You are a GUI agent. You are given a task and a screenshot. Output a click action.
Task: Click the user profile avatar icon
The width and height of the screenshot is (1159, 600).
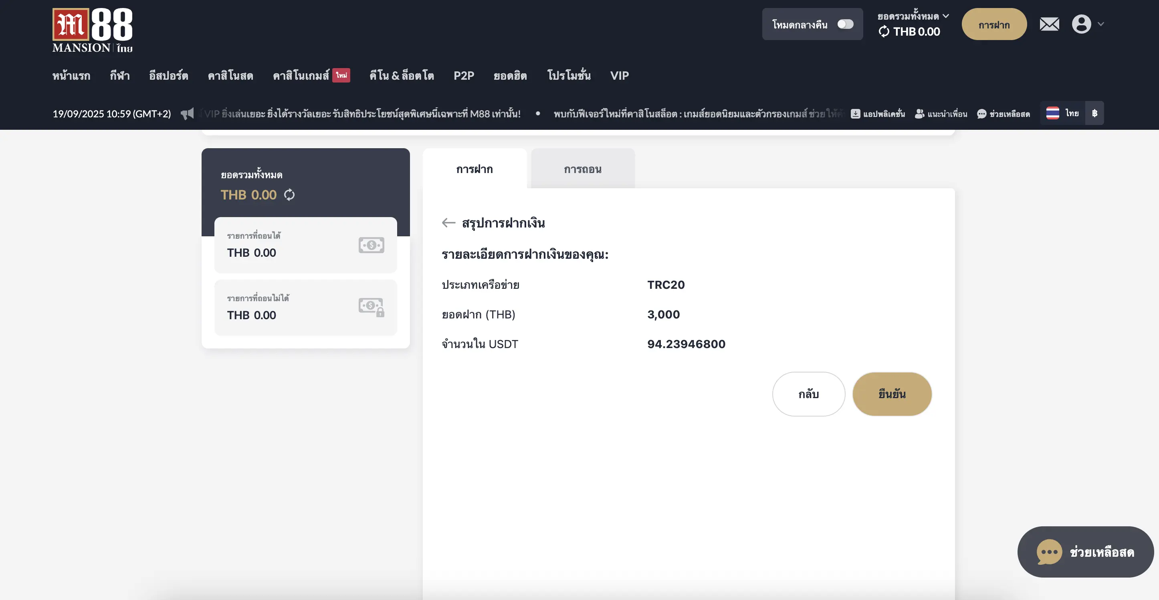tap(1081, 24)
